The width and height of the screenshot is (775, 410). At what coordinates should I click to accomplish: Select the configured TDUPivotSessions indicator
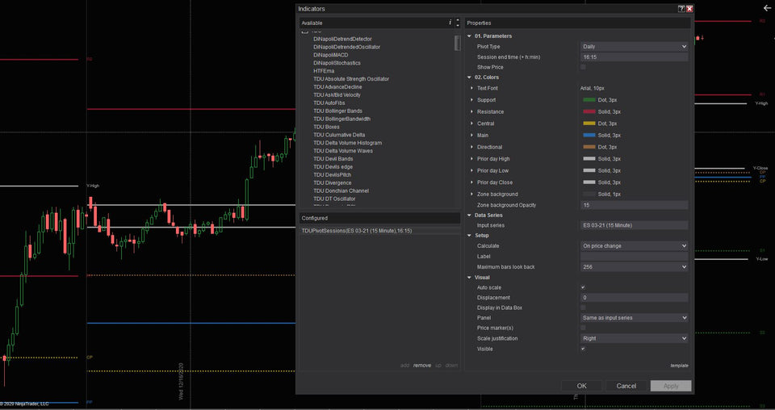356,231
